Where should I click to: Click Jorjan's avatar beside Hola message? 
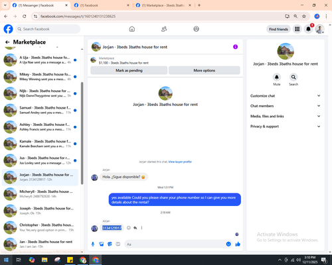click(94, 178)
